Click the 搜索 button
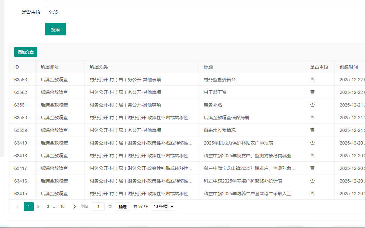The height and width of the screenshot is (228, 366). click(56, 29)
